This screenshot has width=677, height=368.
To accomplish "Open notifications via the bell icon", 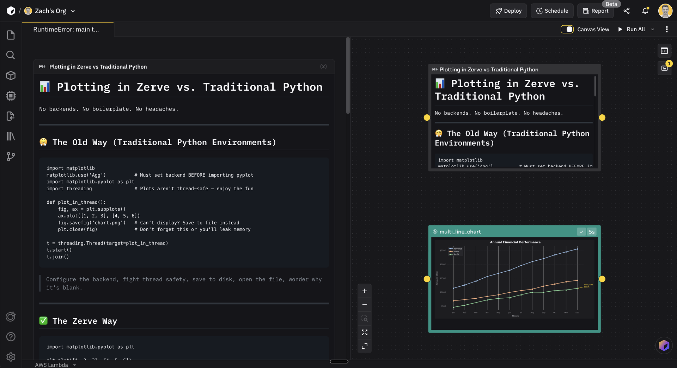I will pyautogui.click(x=645, y=11).
